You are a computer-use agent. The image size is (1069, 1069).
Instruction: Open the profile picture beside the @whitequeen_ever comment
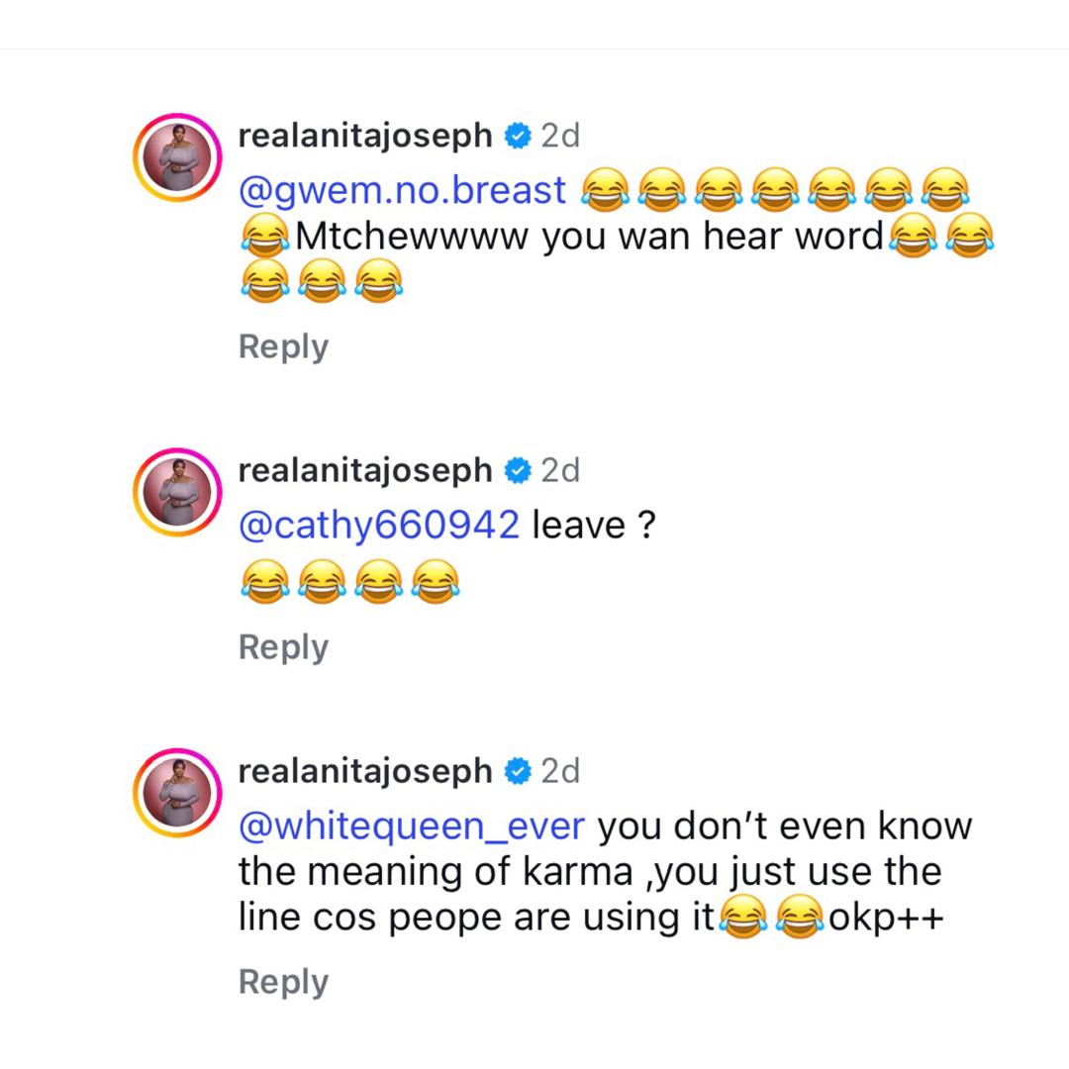176,793
